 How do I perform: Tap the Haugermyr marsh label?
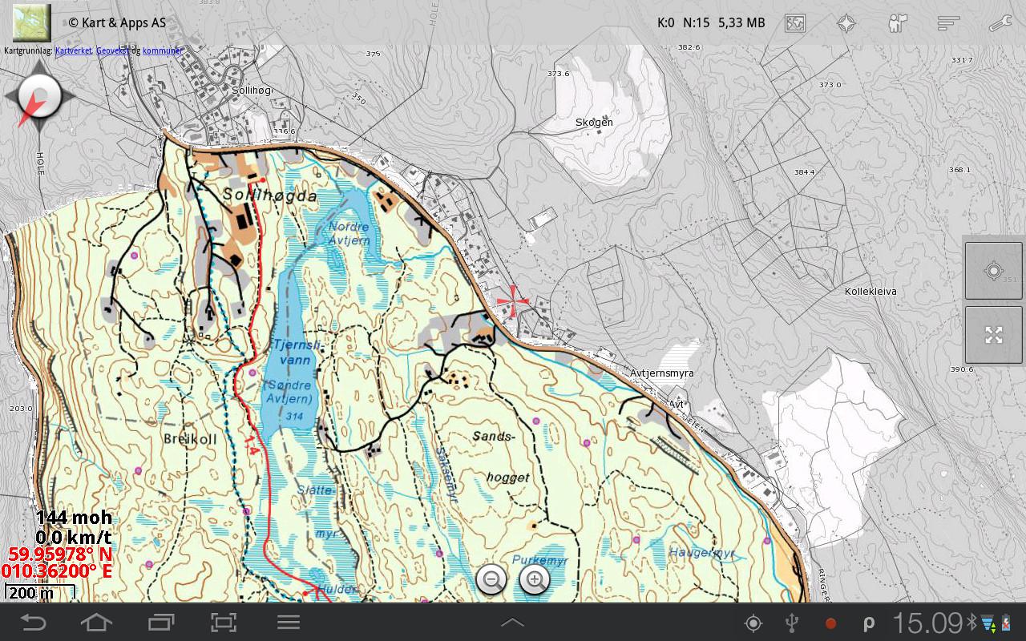(x=701, y=553)
